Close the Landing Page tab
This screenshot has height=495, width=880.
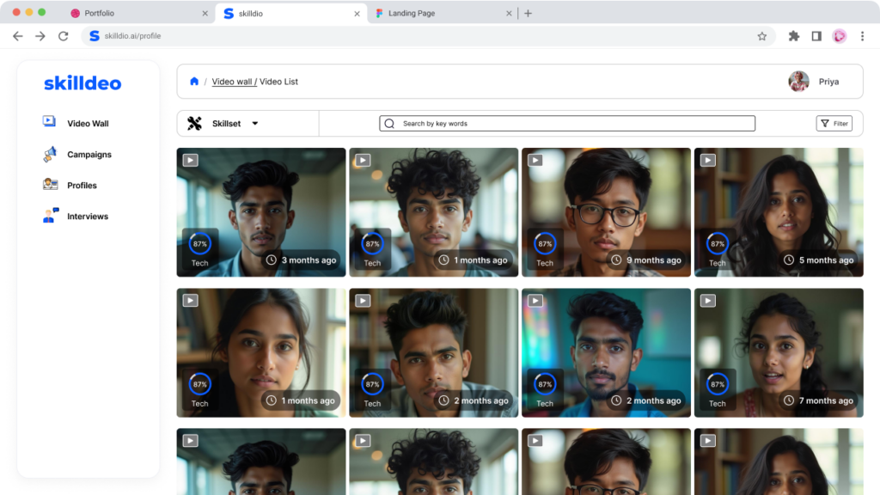click(509, 14)
